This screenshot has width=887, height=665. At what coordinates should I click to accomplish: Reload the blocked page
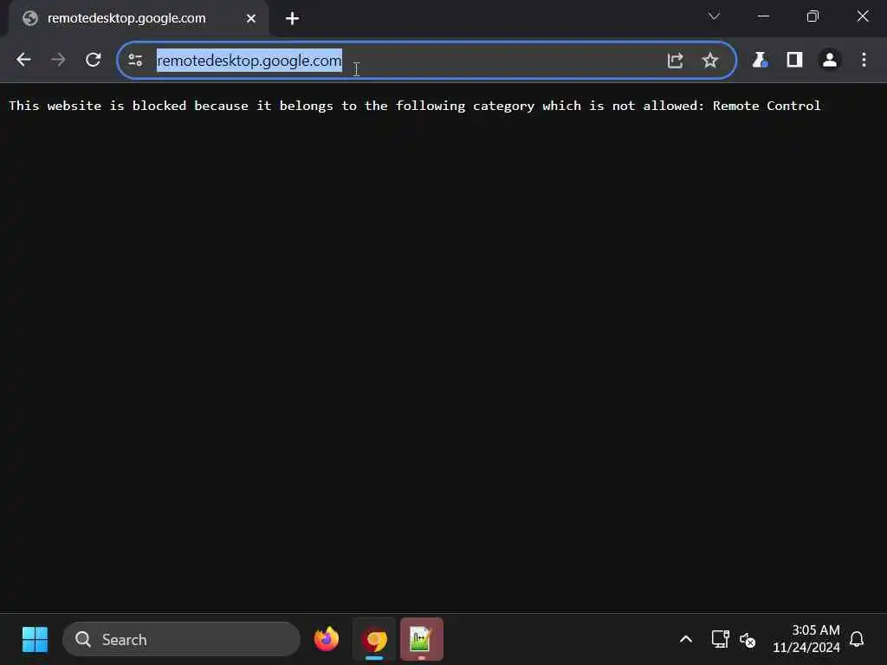[x=94, y=60]
